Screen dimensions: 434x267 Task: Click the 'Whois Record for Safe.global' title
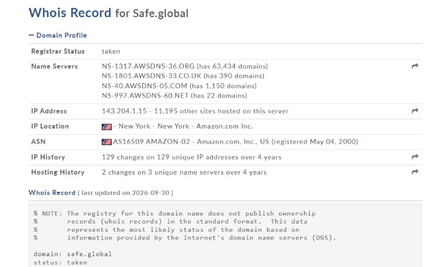[x=108, y=13]
